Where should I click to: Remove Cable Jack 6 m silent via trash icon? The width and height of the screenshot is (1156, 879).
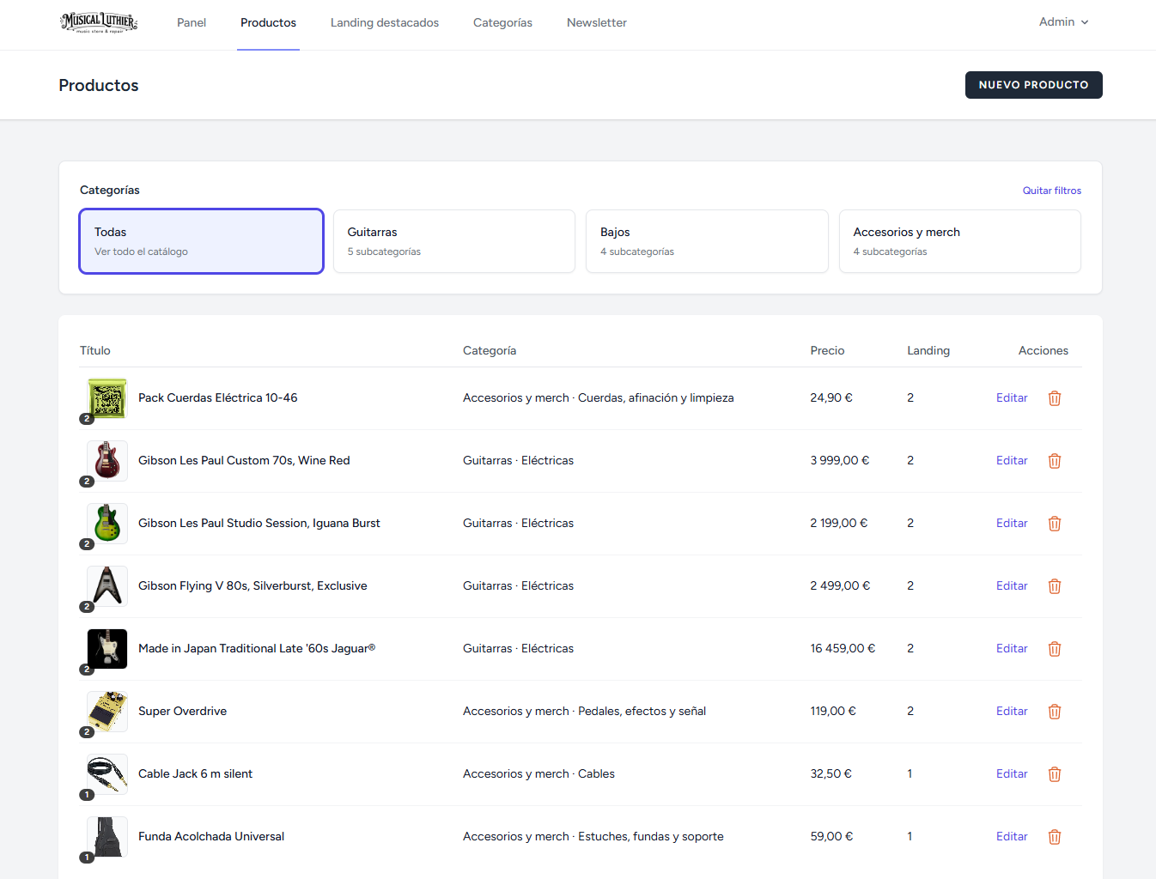click(1055, 774)
